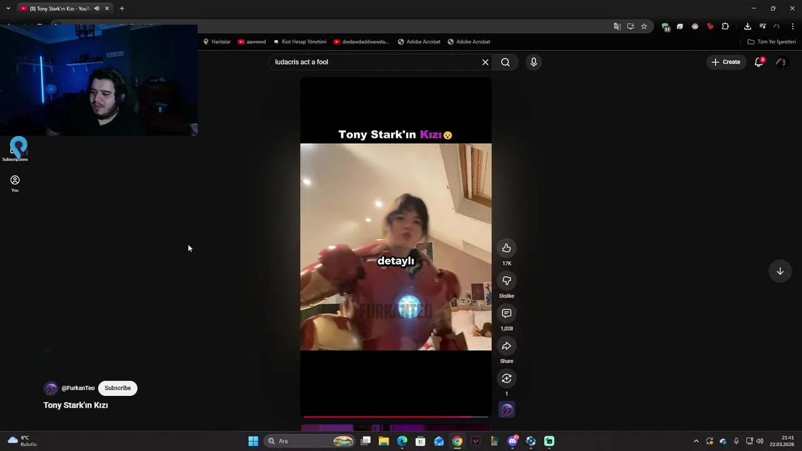Screen dimensions: 802x451
Task: Open the Haritalar bookmark
Action: pyautogui.click(x=217, y=42)
